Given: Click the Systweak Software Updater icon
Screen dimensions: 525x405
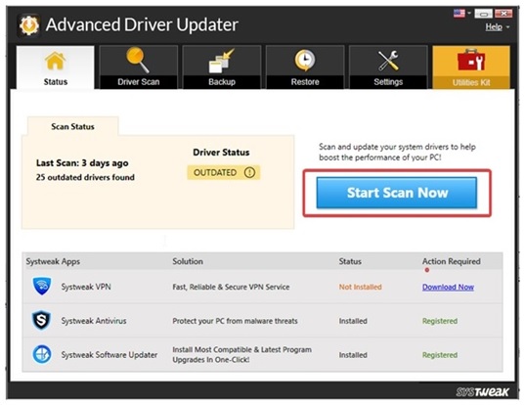Looking at the screenshot, I should click(x=42, y=354).
